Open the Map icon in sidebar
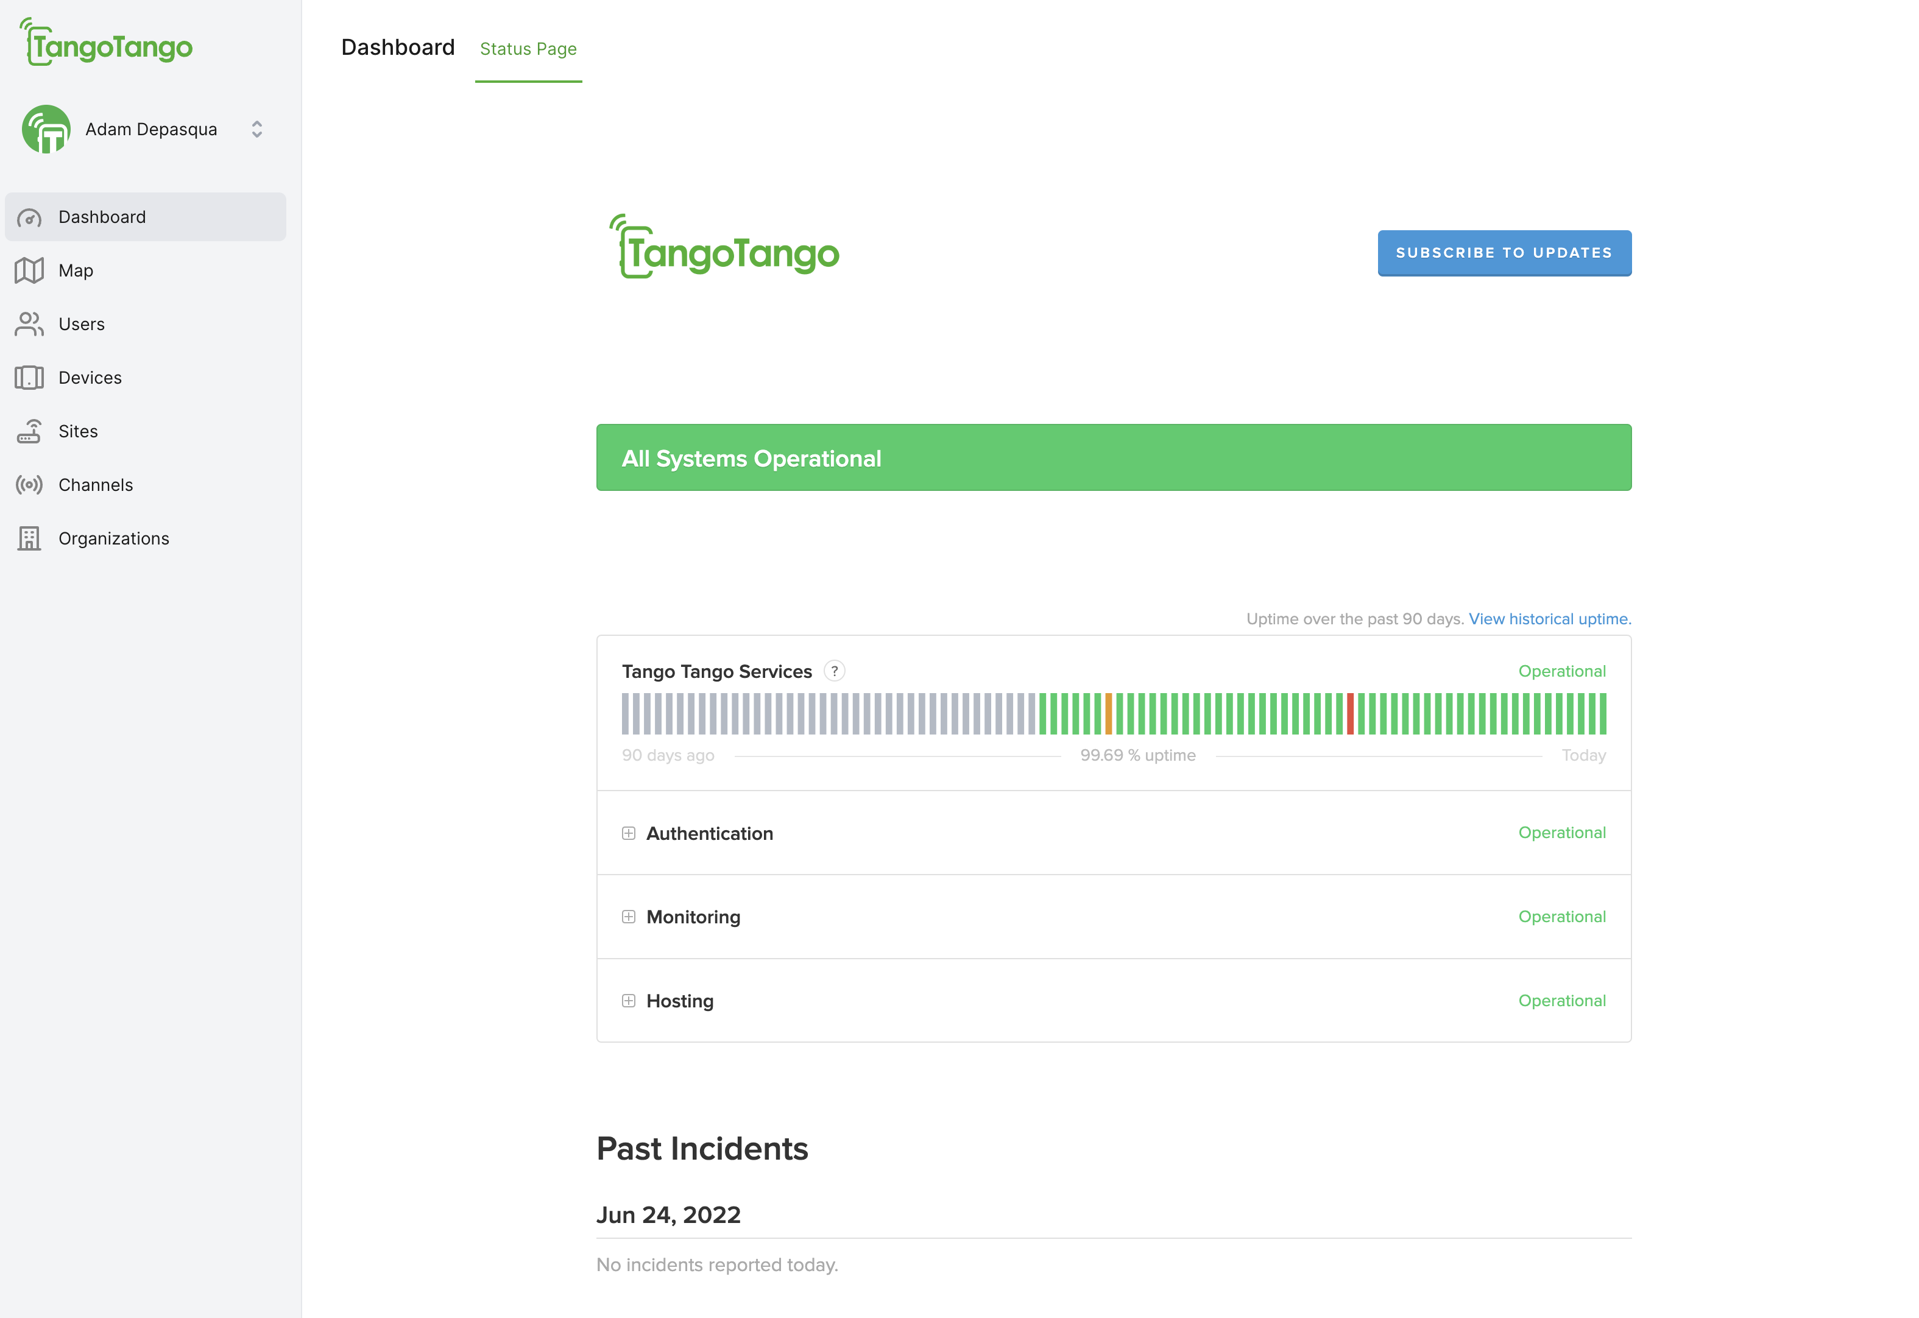 [29, 271]
